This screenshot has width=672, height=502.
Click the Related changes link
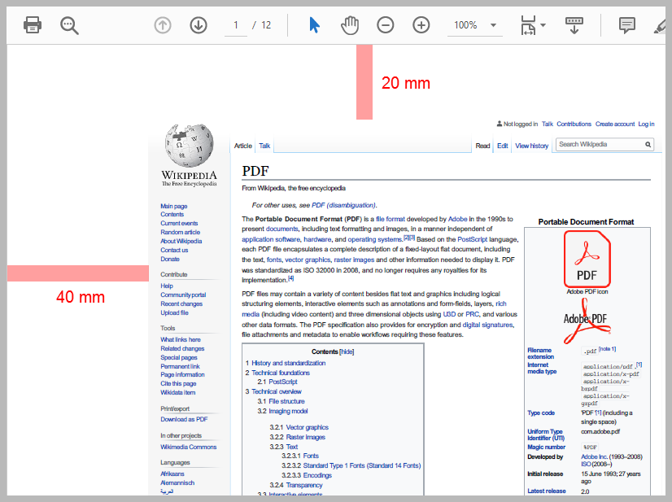182,348
